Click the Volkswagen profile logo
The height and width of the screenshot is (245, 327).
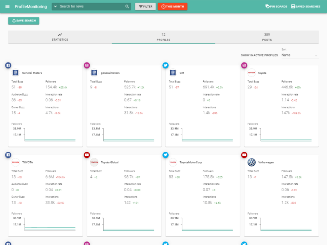[x=252, y=162]
